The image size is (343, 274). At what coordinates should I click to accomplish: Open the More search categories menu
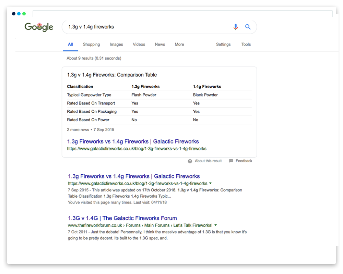click(x=179, y=45)
